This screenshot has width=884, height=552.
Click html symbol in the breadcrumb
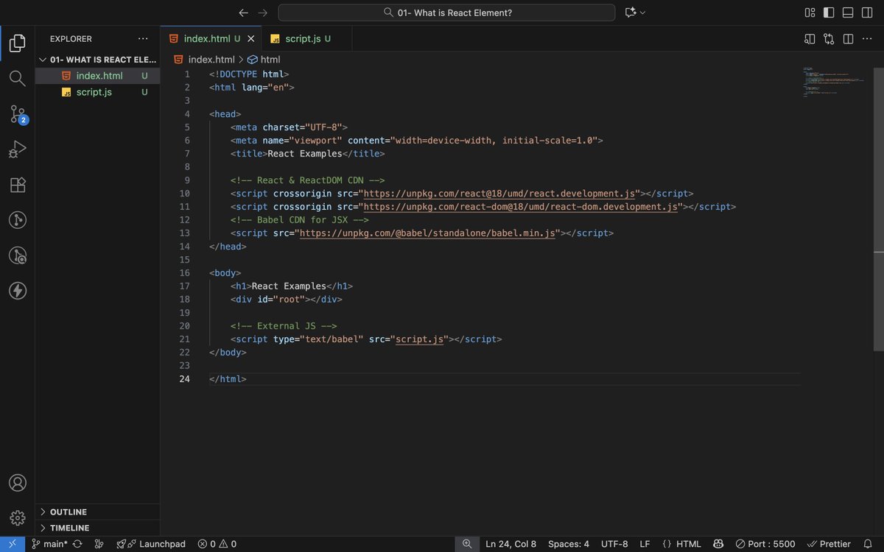(264, 60)
